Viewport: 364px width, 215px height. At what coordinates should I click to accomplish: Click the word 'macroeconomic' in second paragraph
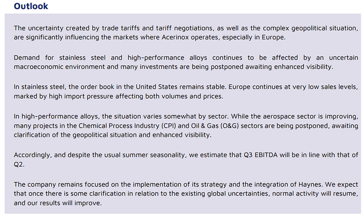pos(39,67)
